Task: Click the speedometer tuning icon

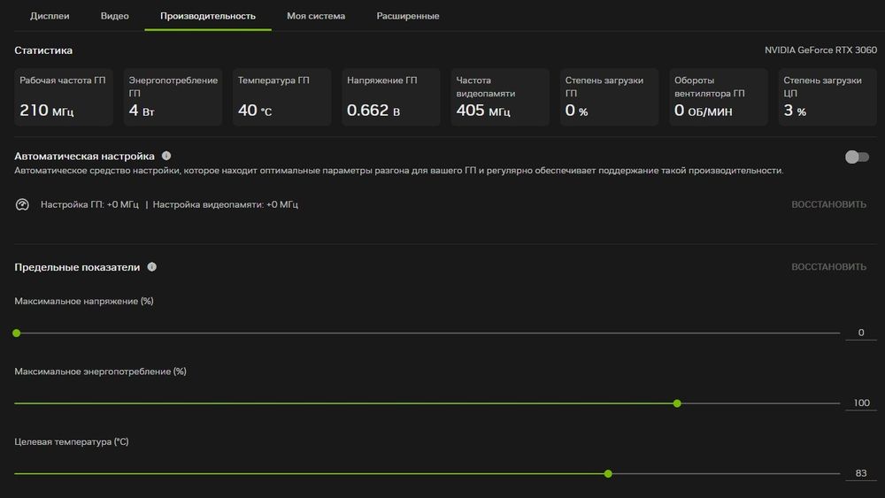Action: pyautogui.click(x=22, y=204)
